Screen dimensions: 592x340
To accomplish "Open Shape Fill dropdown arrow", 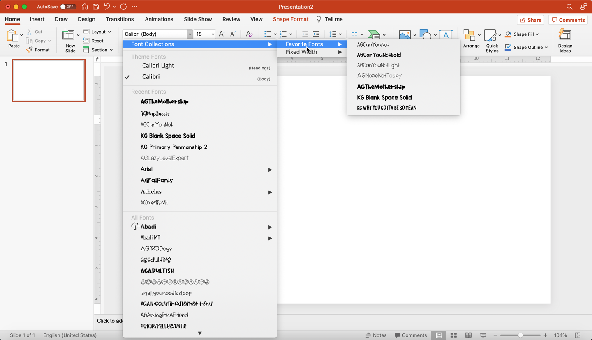I will pos(537,34).
